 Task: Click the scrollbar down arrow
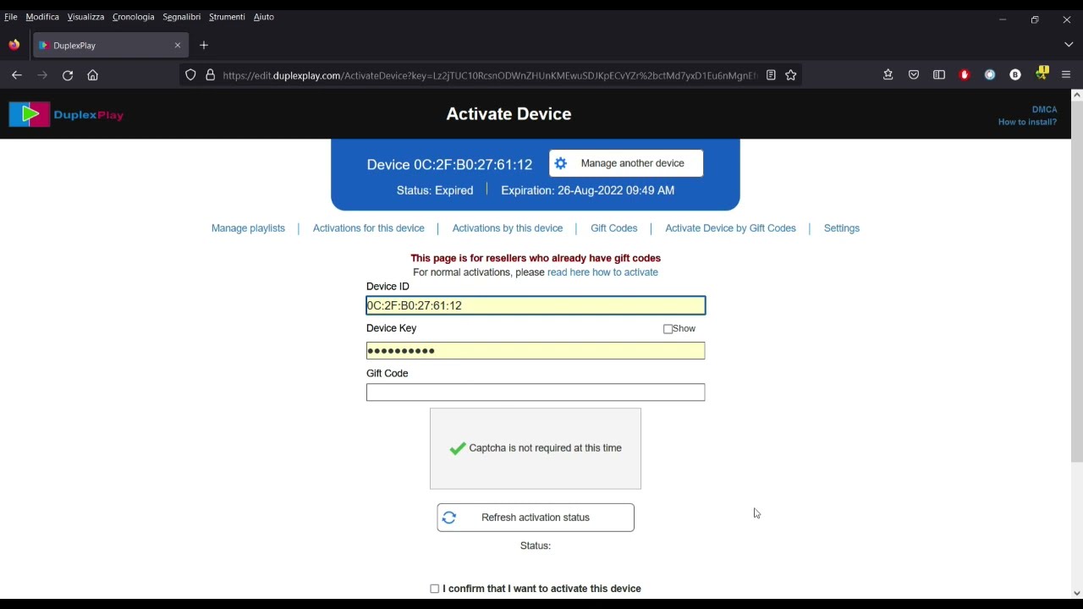click(x=1077, y=593)
